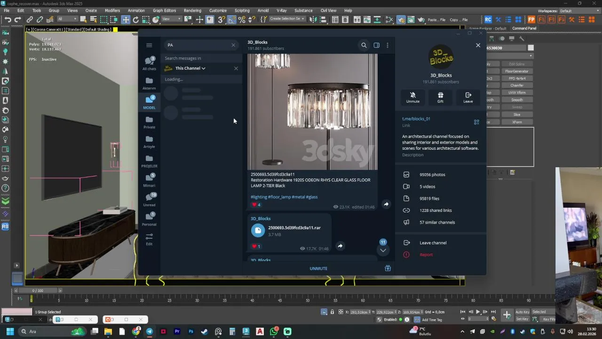This screenshot has height=339, width=602.
Task: Jump to latest messages arrow
Action: [383, 250]
